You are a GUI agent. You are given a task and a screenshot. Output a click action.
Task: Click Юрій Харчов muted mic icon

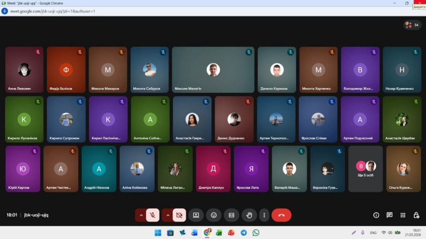tap(35, 151)
